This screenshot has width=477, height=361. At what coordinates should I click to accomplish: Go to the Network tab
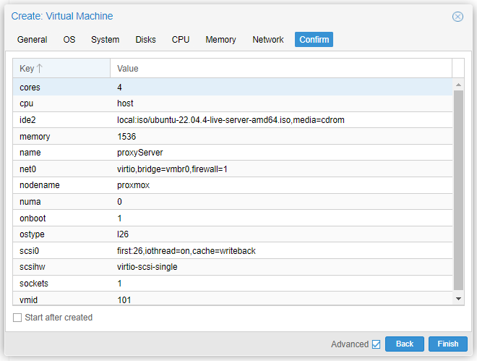267,40
